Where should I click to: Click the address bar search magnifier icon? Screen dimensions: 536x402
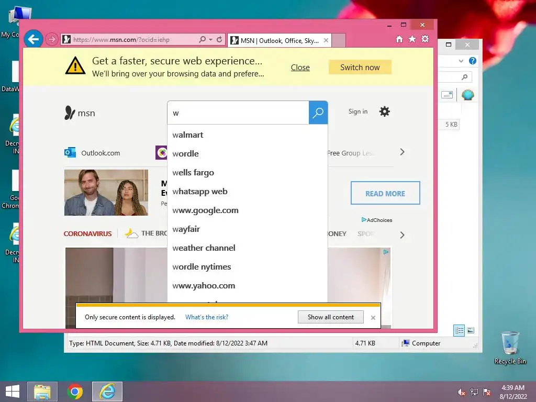coord(203,40)
